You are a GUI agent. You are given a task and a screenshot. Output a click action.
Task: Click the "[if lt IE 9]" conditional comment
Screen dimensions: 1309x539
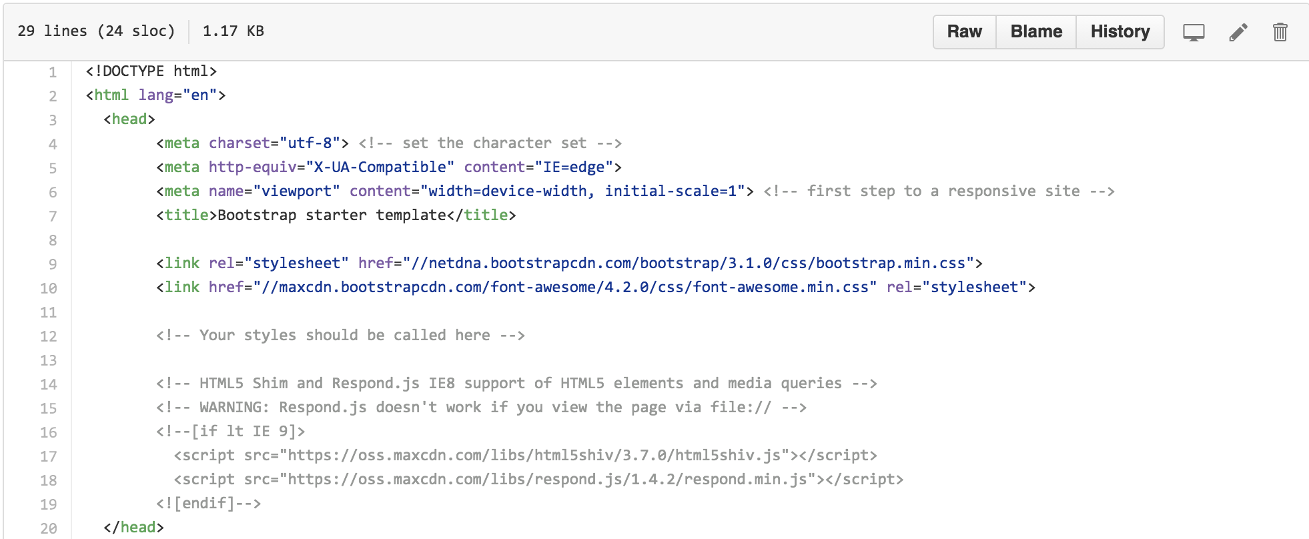point(230,432)
